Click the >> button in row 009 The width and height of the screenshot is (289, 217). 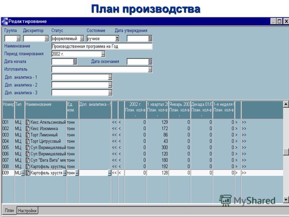click(x=244, y=173)
